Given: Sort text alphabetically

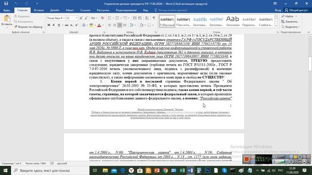Looking at the screenshot, I should pyautogui.click(x=147, y=18).
